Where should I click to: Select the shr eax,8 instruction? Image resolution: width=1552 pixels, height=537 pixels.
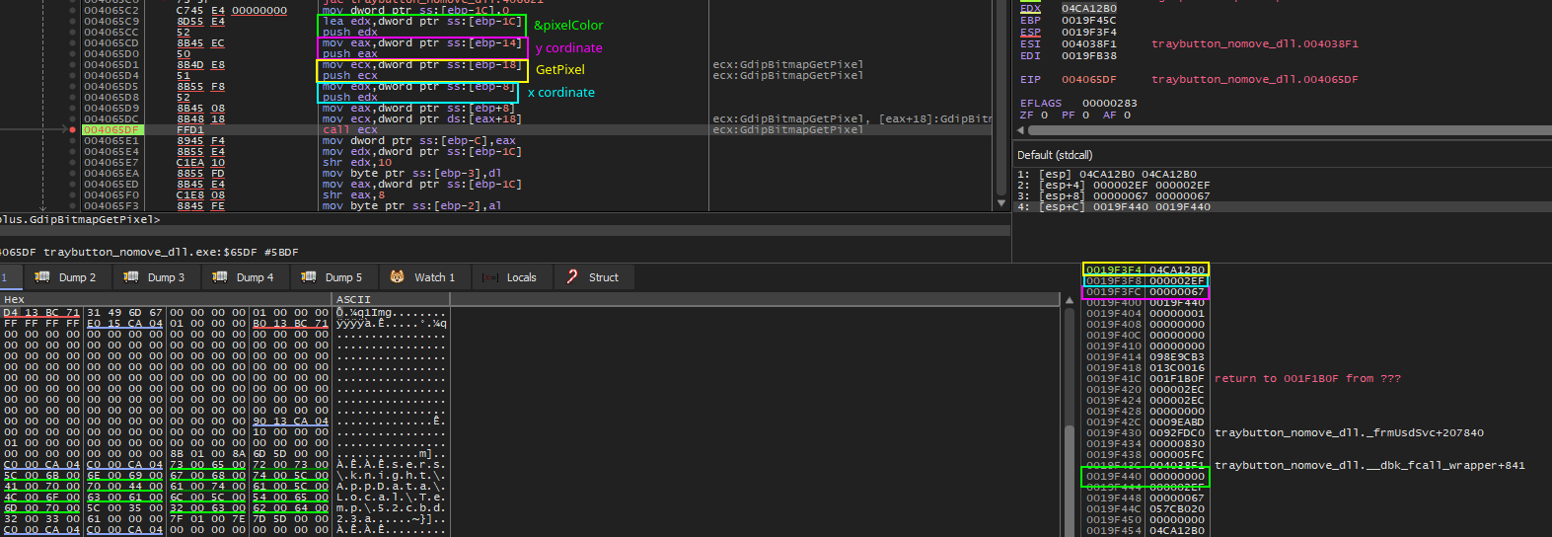pos(353,194)
